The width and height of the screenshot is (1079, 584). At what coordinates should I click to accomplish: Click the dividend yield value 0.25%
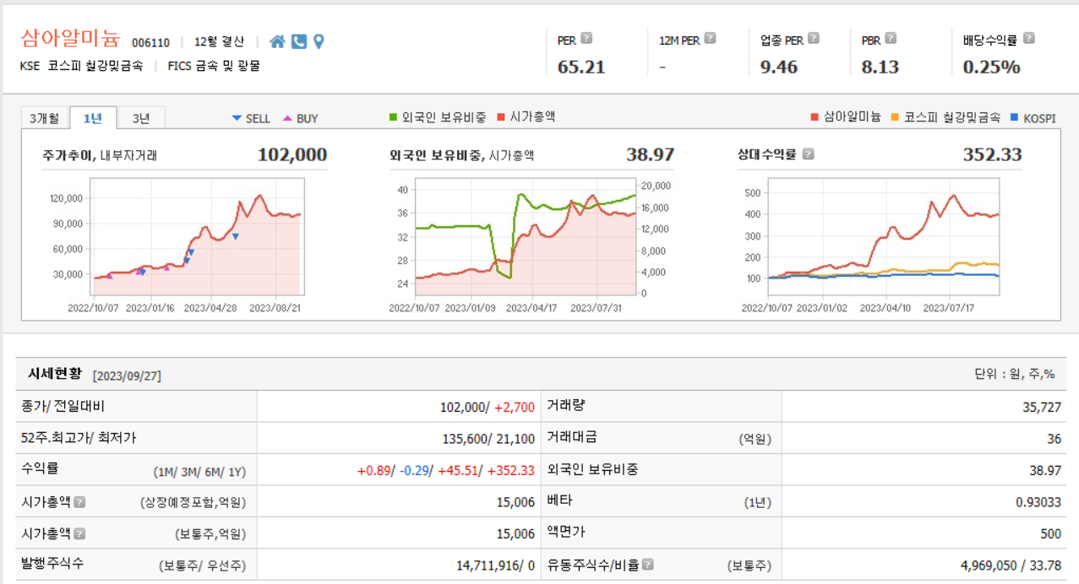tap(991, 67)
